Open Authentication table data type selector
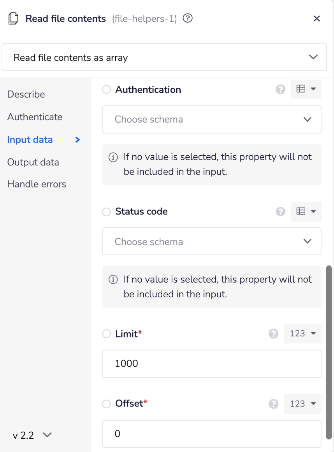The height and width of the screenshot is (452, 334). coord(306,89)
